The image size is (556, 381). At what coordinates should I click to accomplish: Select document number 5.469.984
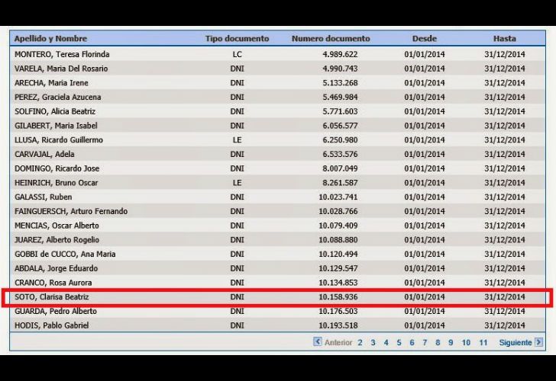point(340,97)
